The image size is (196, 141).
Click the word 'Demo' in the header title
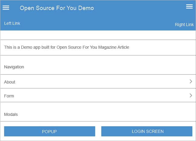pos(86,8)
